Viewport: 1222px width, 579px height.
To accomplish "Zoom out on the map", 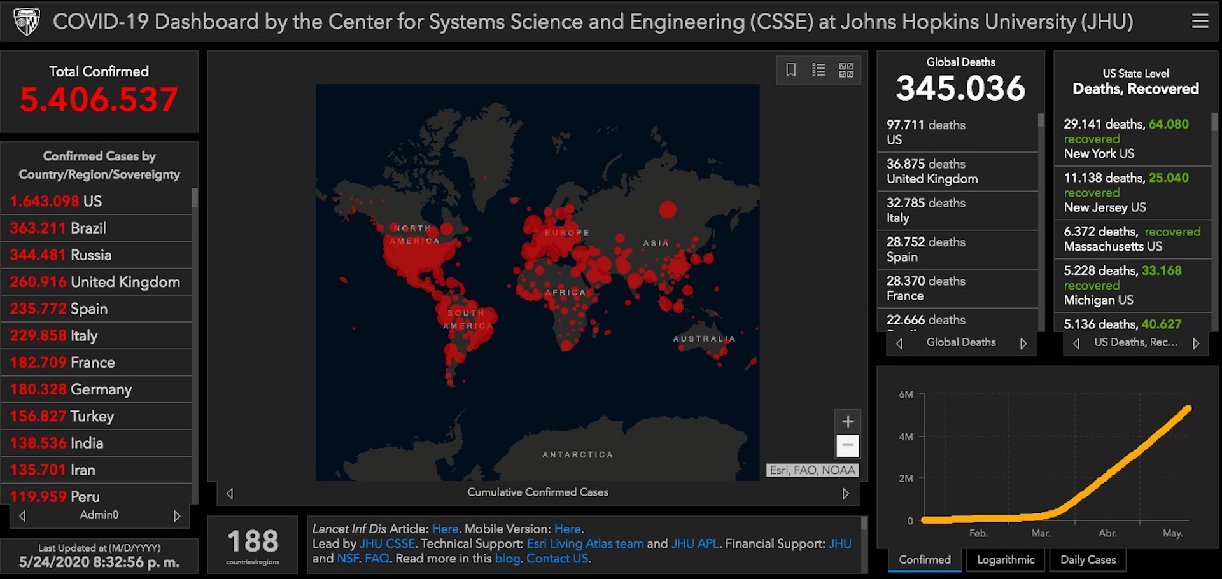I will (x=847, y=445).
